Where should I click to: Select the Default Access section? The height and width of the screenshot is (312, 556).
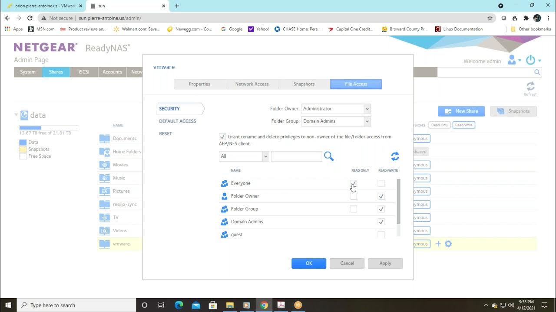177,121
